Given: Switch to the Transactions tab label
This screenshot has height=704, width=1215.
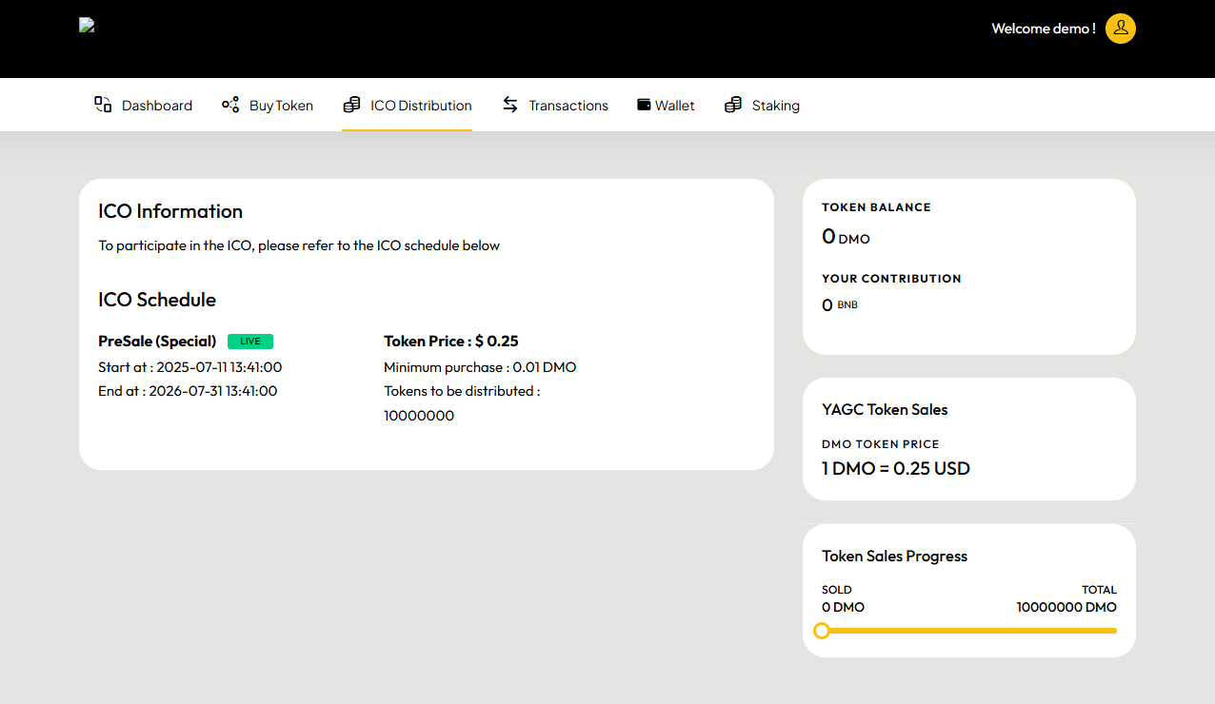Looking at the screenshot, I should 568,106.
